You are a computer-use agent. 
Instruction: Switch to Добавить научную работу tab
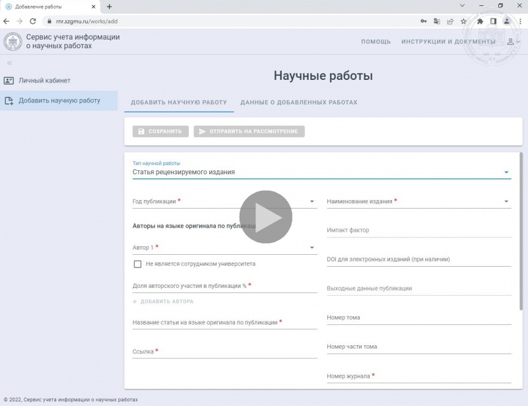[x=179, y=102]
